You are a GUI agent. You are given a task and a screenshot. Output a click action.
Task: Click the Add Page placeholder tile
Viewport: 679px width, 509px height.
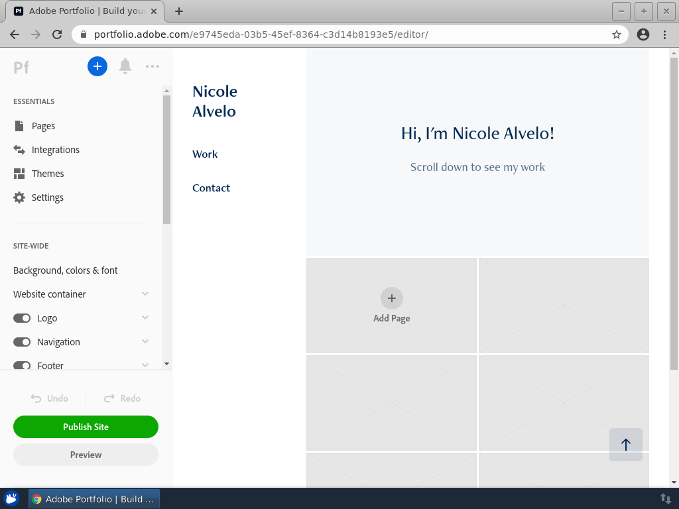coord(391,306)
